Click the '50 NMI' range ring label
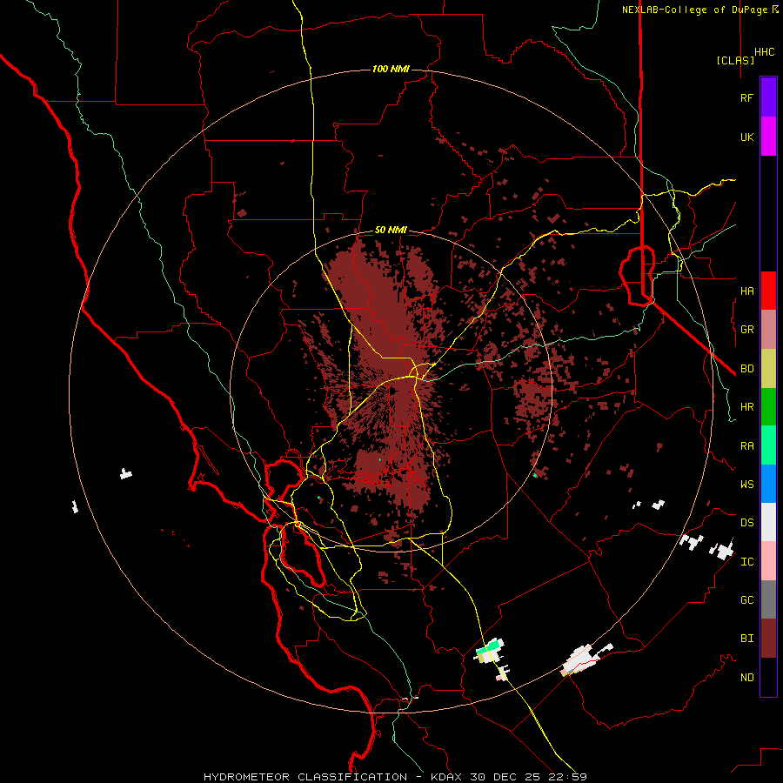This screenshot has width=783, height=783. click(391, 230)
